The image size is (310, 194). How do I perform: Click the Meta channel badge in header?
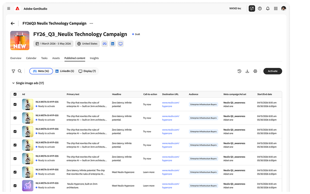105,44
